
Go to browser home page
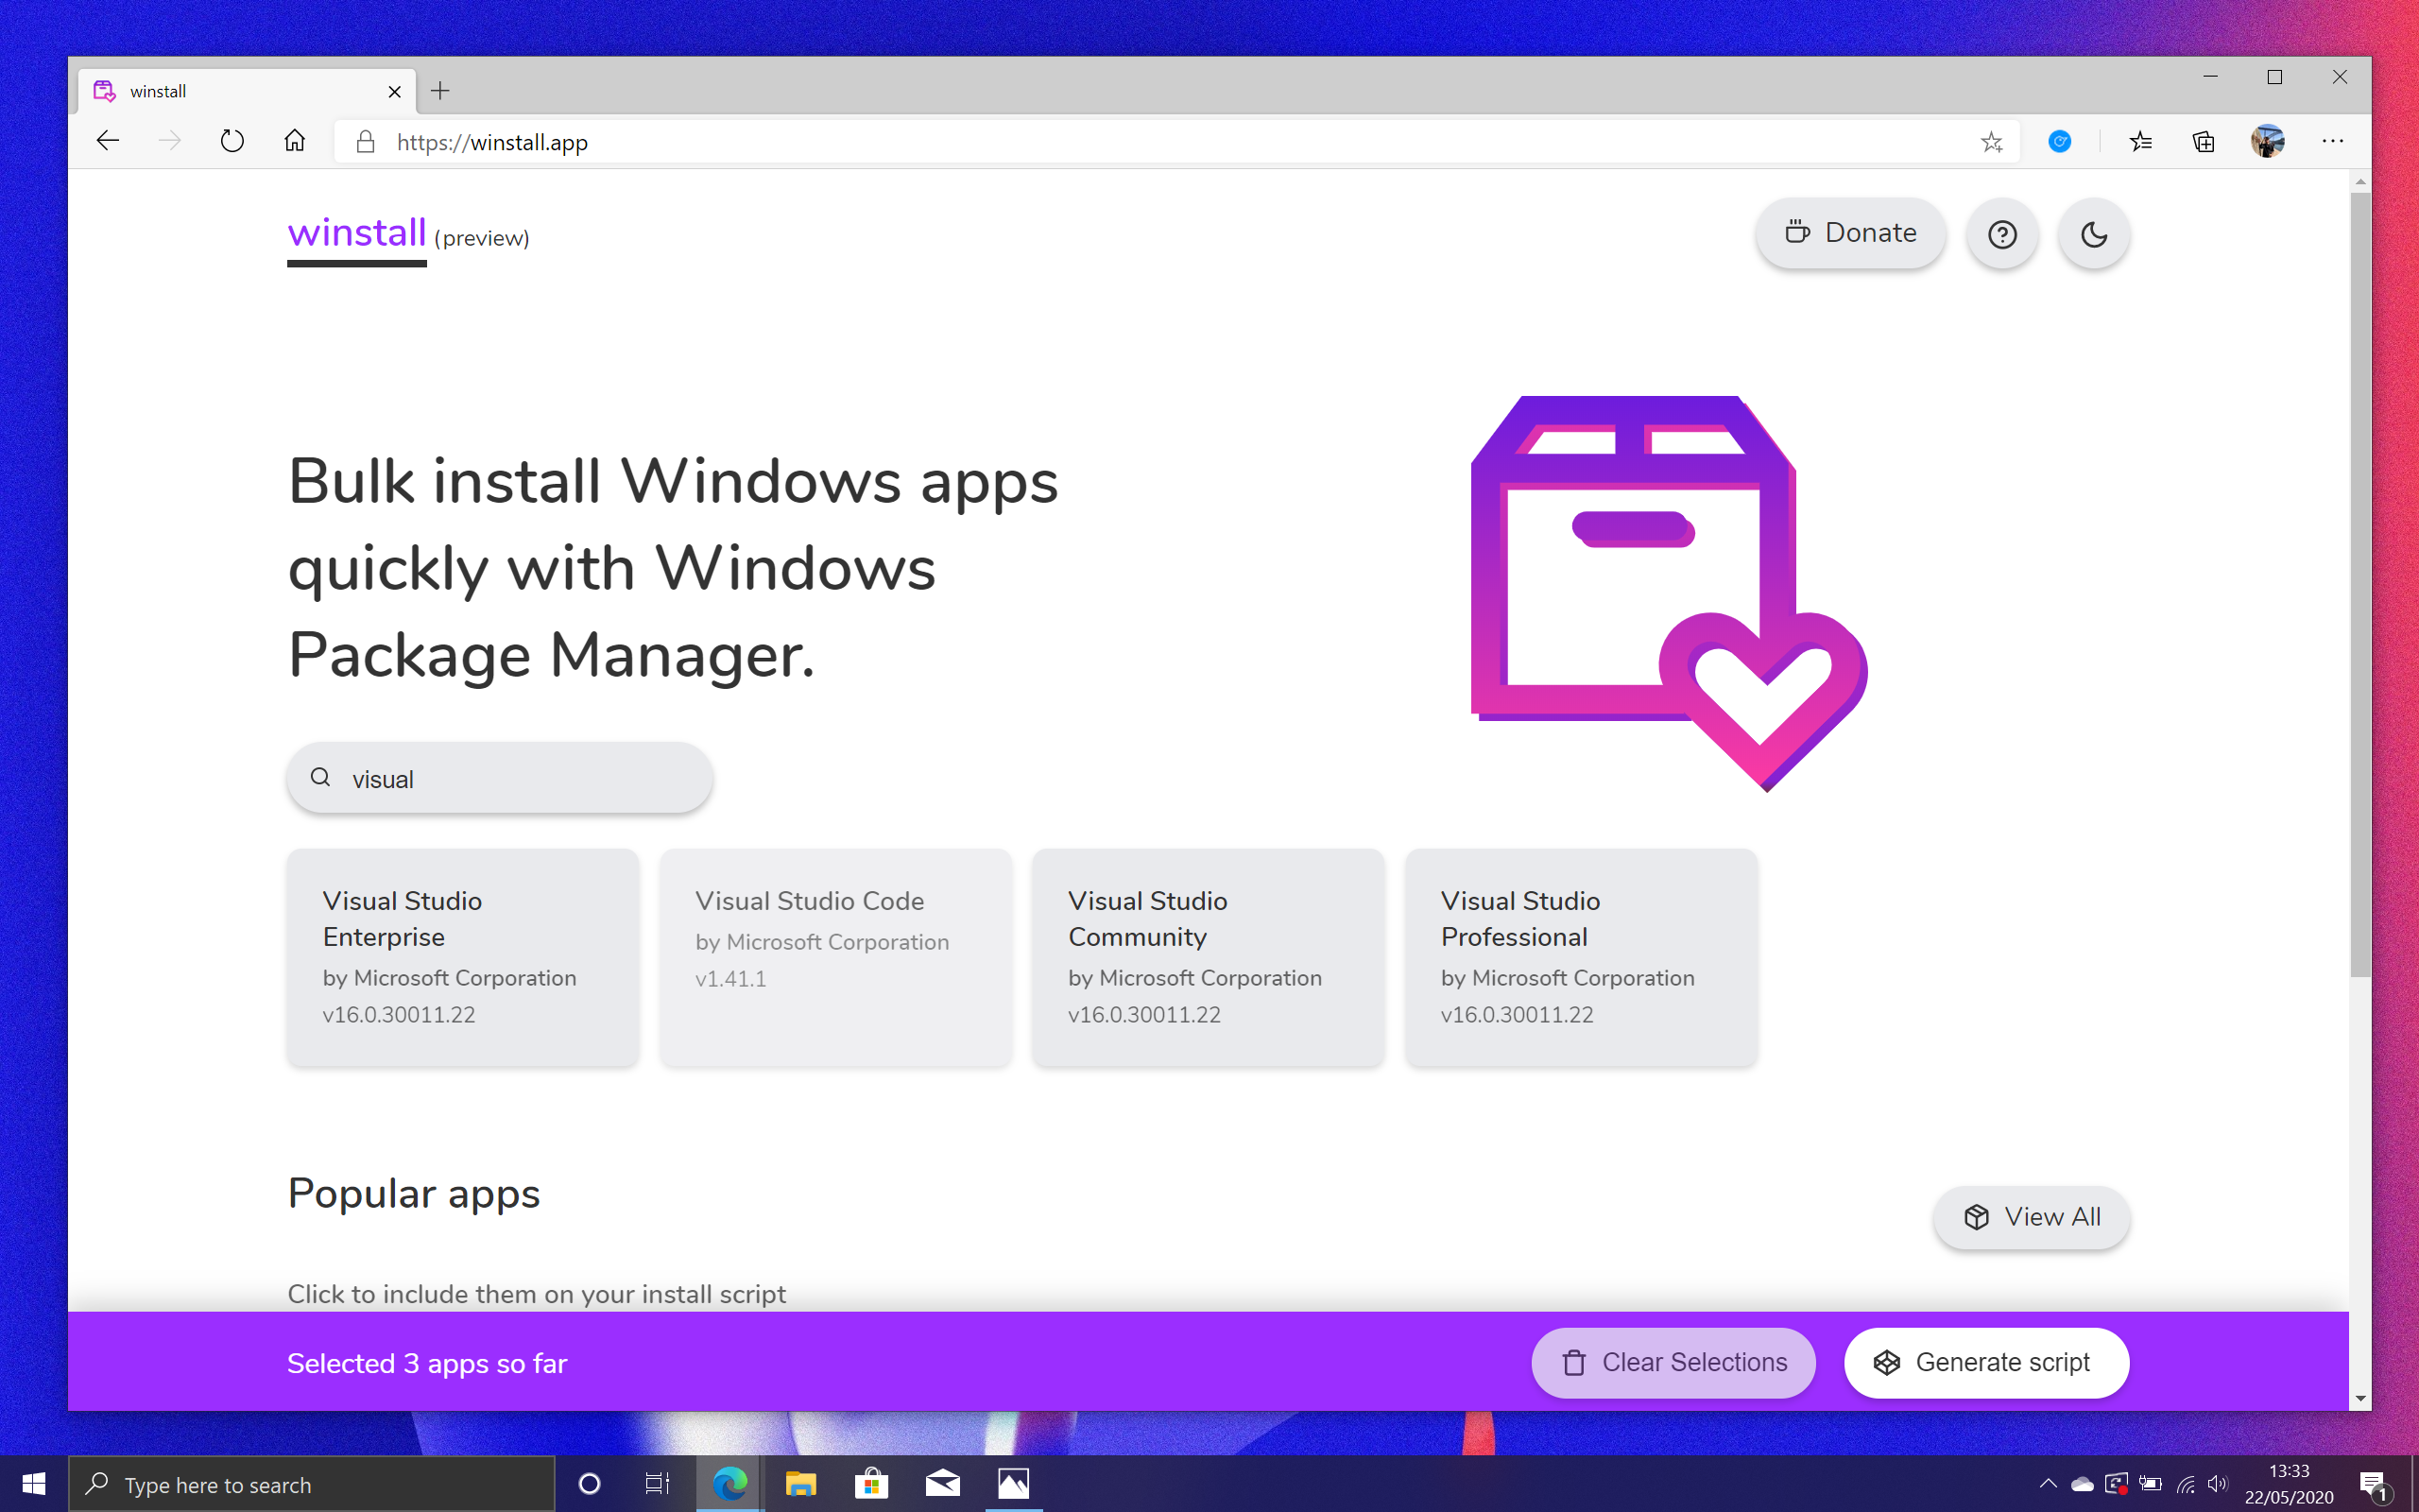point(294,141)
